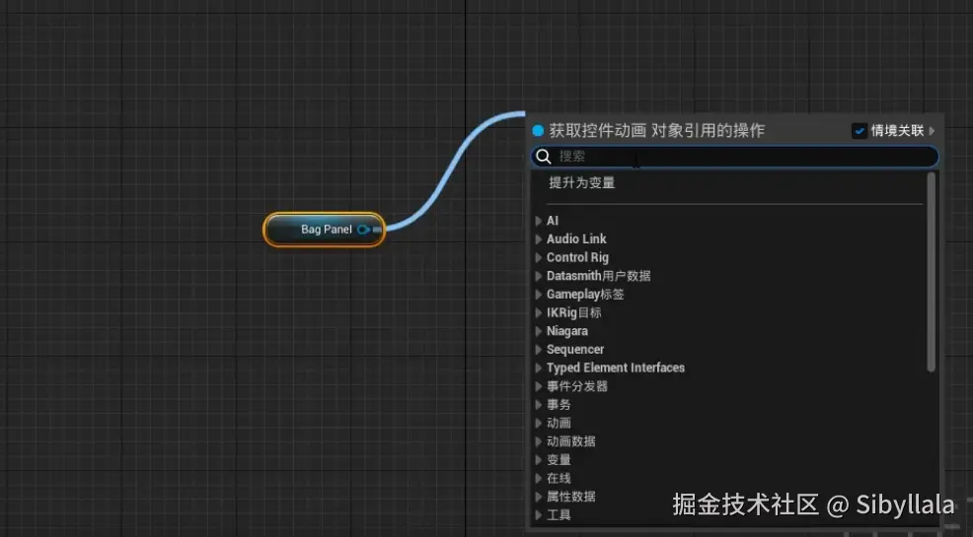
Task: Select 提升为变量 option
Action: tap(582, 182)
